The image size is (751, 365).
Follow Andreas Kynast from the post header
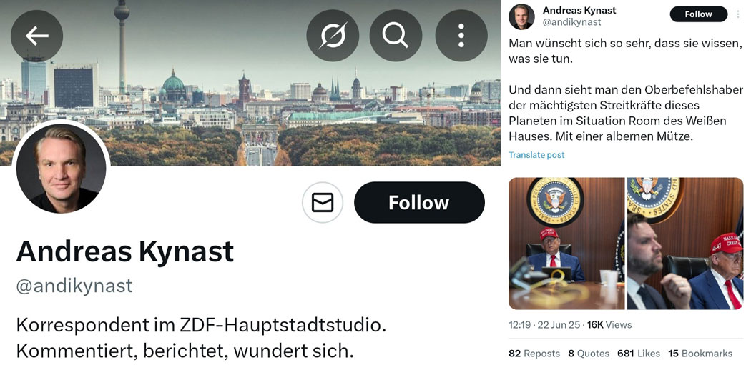click(698, 14)
